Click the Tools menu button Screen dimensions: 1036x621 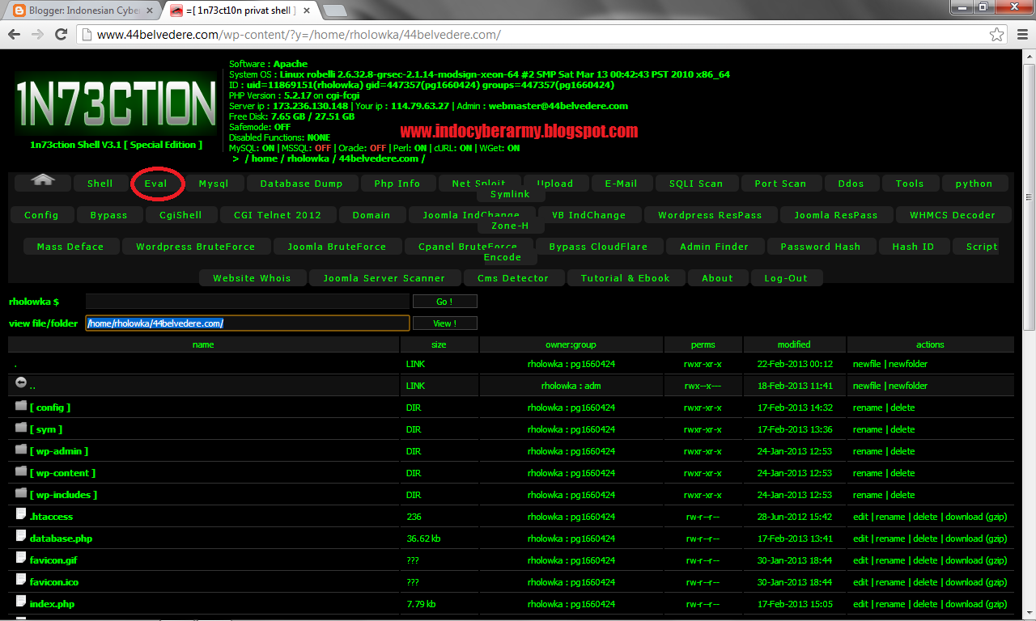[x=910, y=184]
